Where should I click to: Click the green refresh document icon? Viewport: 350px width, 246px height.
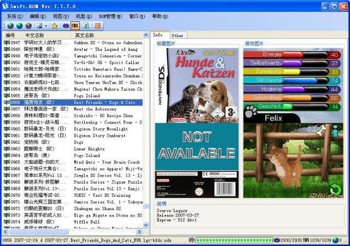point(86,26)
